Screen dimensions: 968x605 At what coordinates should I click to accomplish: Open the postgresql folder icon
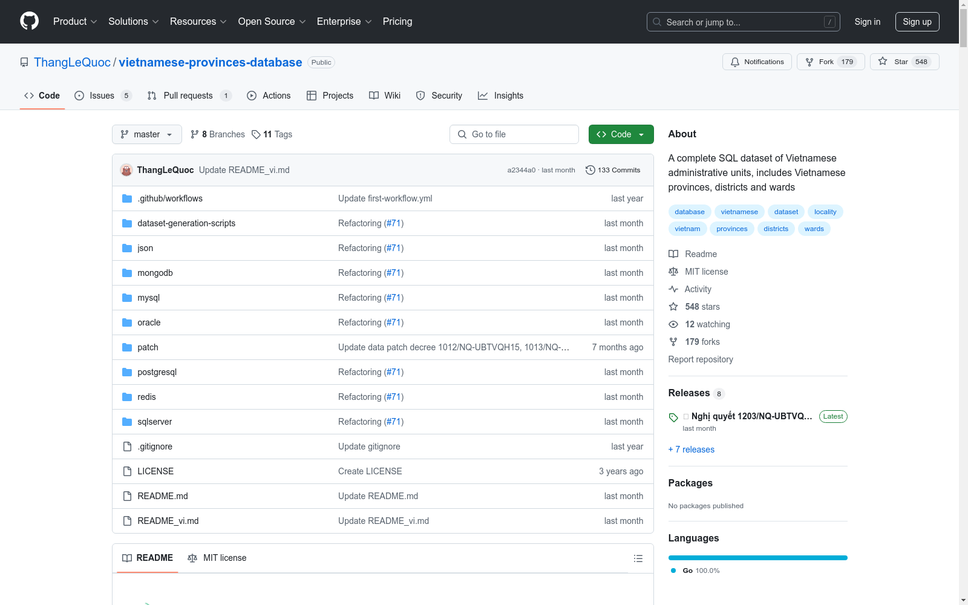point(127,372)
